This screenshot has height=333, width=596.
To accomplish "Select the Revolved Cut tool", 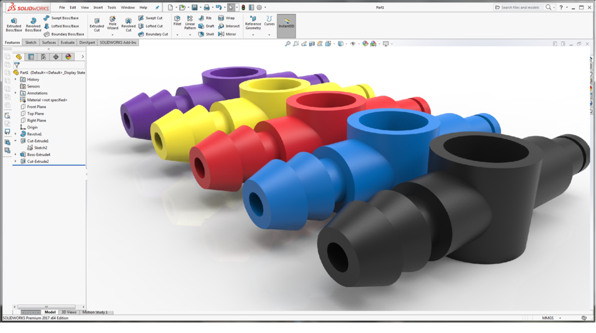I will (x=129, y=25).
